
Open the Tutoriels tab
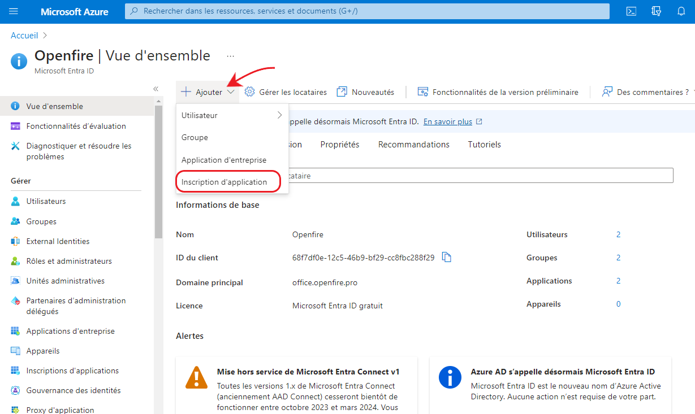tap(485, 145)
